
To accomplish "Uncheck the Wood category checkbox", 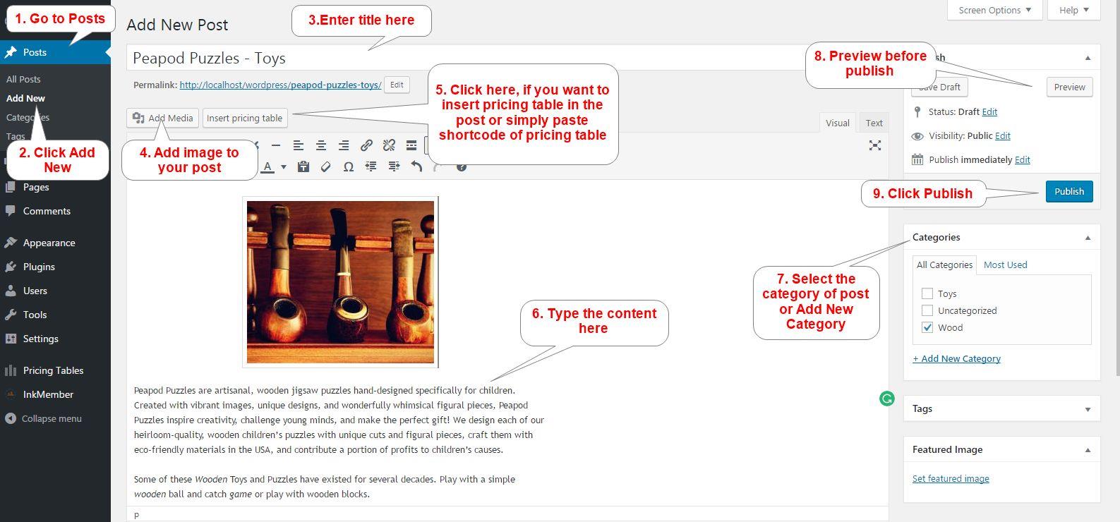I will 927,327.
